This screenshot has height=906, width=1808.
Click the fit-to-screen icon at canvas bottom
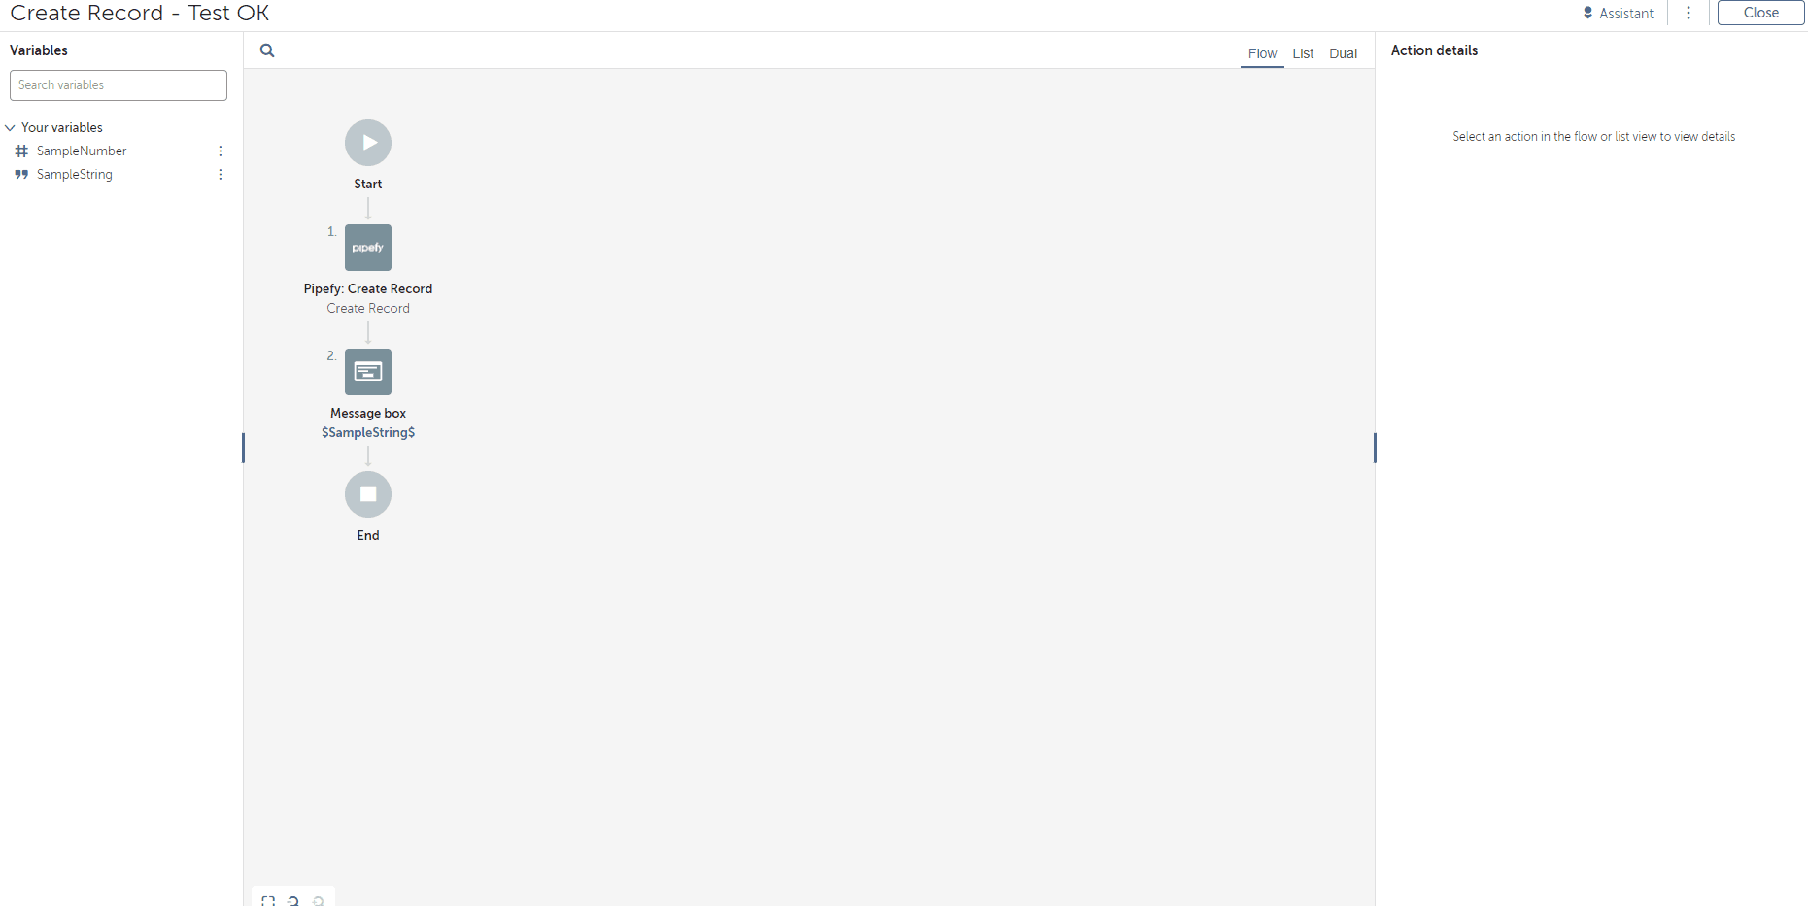(268, 901)
